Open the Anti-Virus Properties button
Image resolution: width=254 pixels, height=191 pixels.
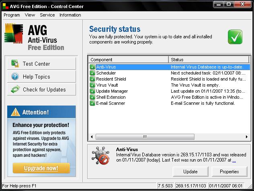[229, 172]
